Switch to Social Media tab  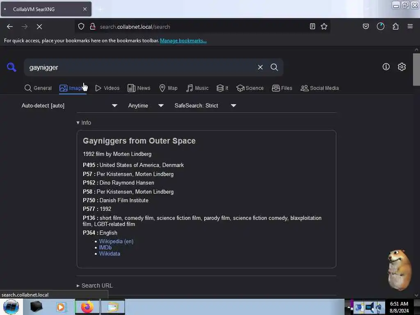coord(320,88)
